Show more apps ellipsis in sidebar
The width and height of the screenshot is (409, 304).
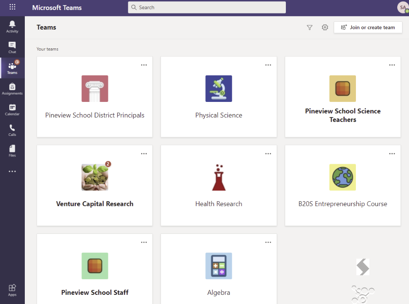point(12,171)
